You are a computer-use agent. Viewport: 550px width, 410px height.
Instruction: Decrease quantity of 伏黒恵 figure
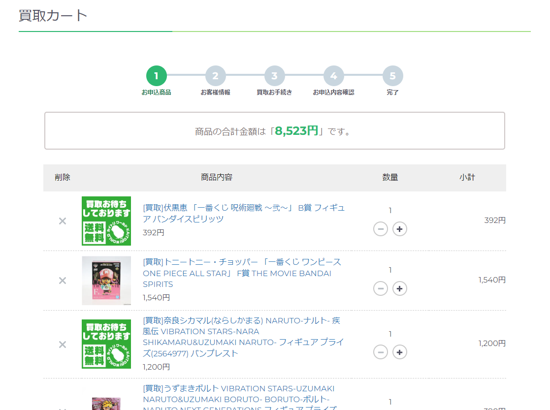click(x=381, y=229)
